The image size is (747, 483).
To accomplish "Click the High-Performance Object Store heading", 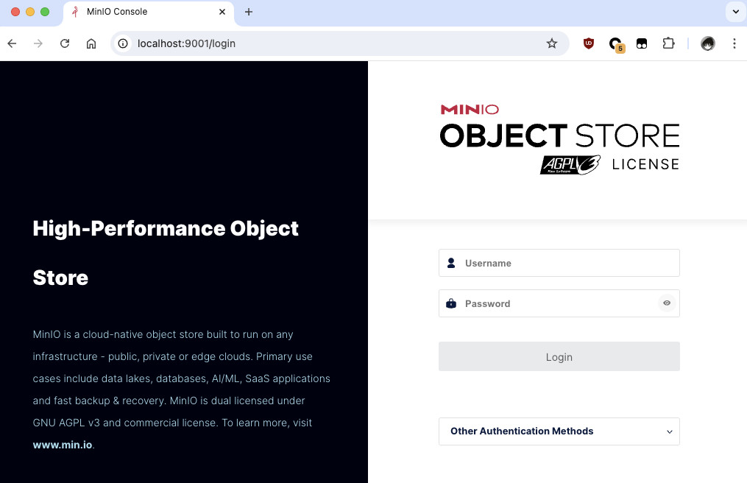I will click(x=166, y=253).
